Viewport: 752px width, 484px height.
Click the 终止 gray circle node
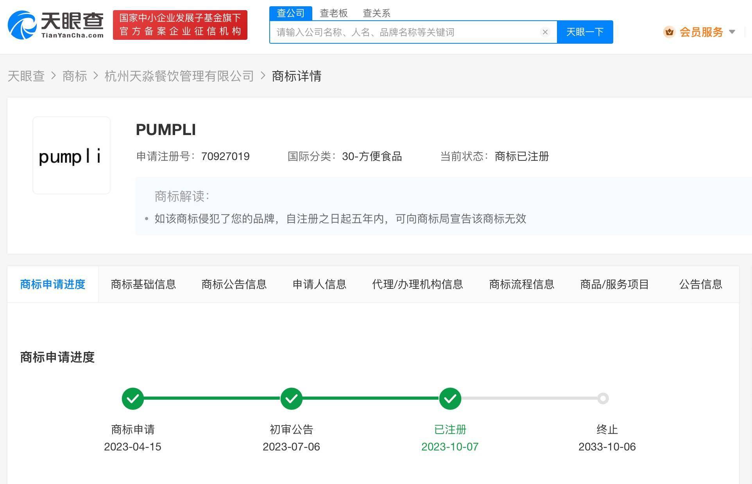pyautogui.click(x=603, y=399)
